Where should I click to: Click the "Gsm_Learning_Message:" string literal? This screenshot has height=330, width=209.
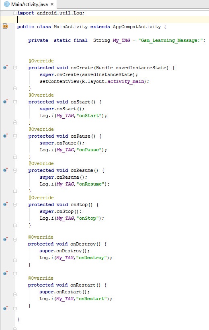point(170,40)
